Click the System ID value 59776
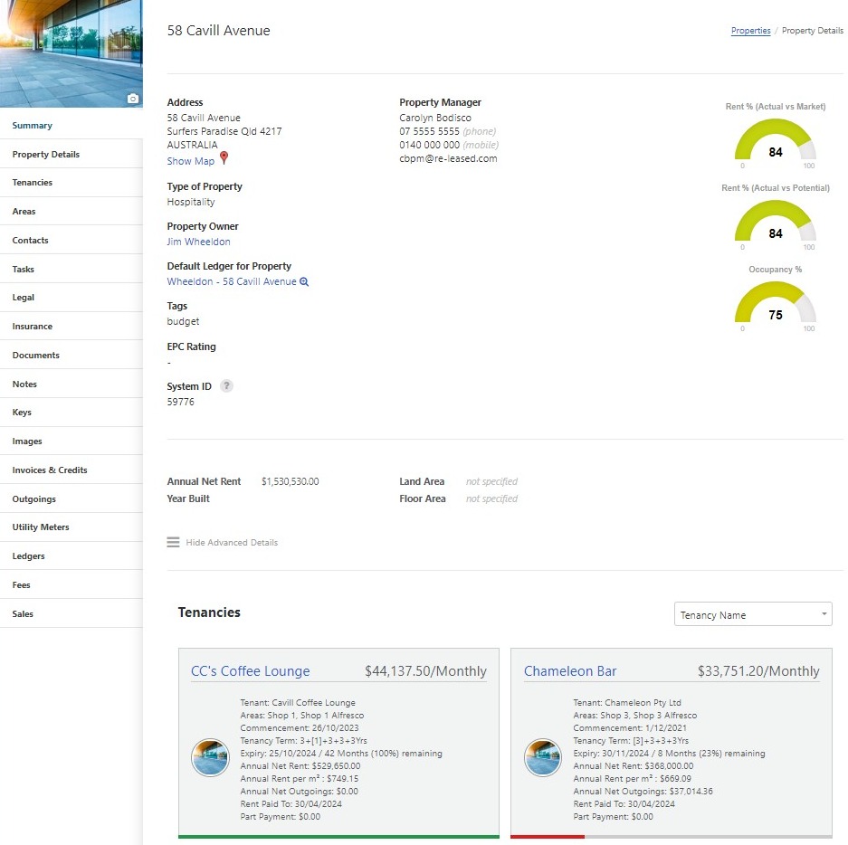 pyautogui.click(x=181, y=402)
